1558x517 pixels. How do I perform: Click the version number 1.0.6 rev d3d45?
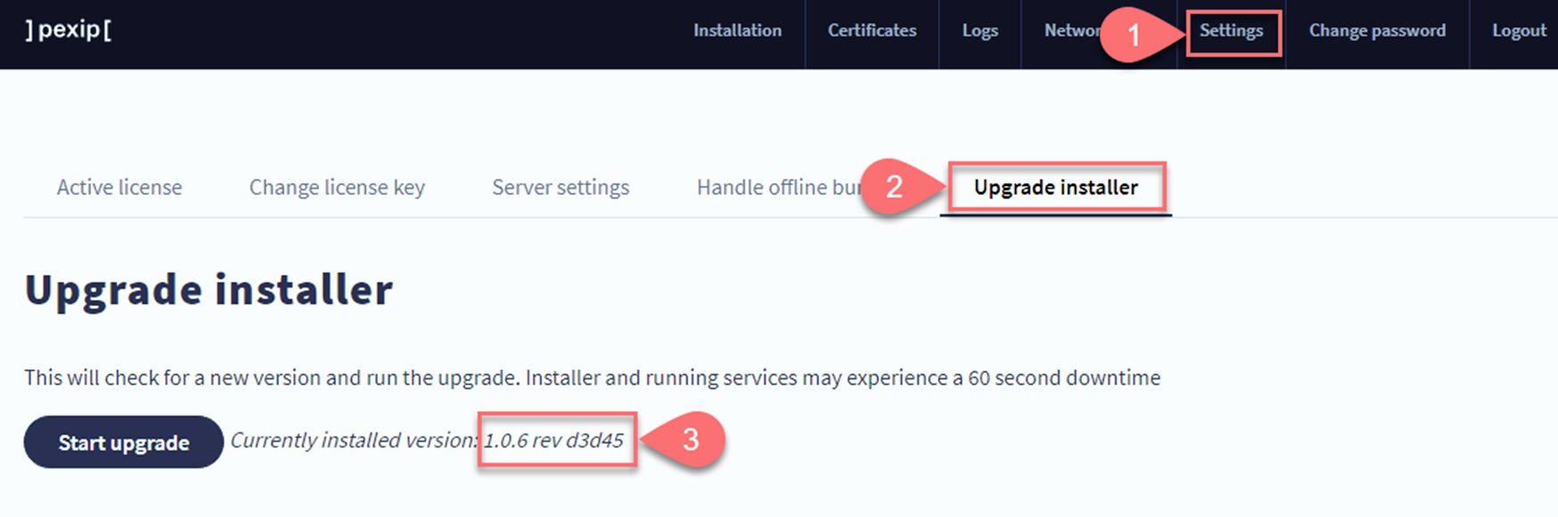pyautogui.click(x=553, y=440)
